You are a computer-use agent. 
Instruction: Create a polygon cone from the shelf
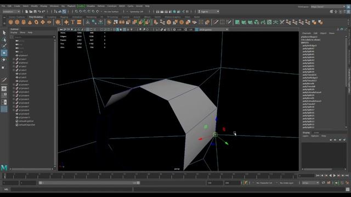click(30, 22)
